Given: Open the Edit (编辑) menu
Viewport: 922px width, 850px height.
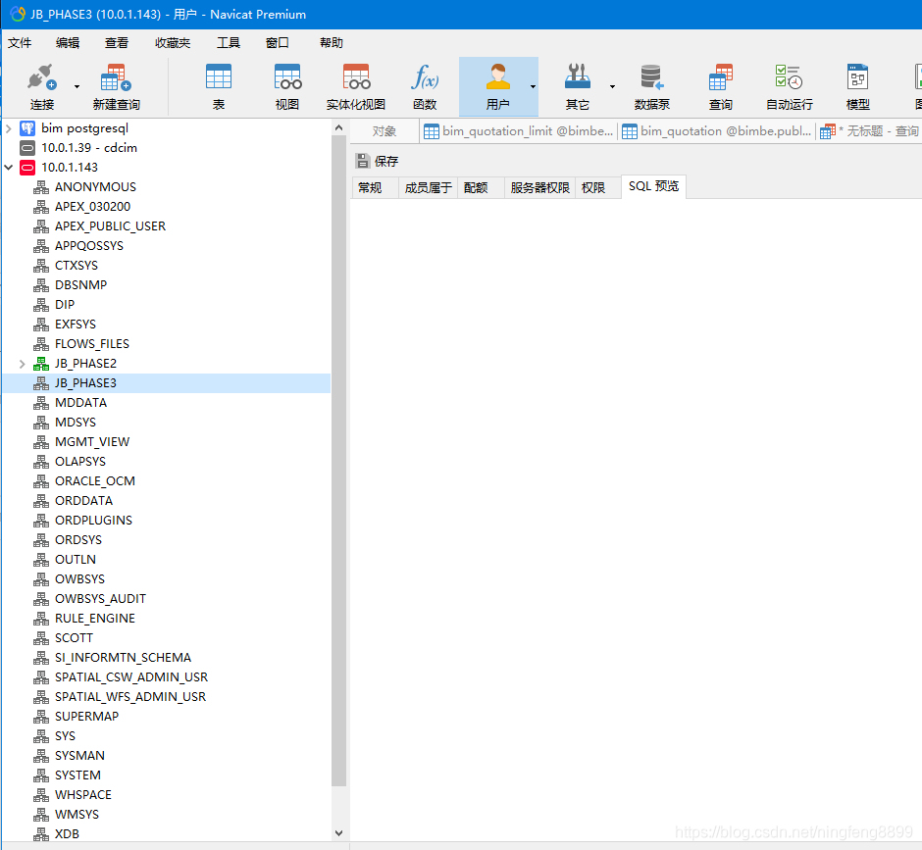Looking at the screenshot, I should tap(68, 43).
